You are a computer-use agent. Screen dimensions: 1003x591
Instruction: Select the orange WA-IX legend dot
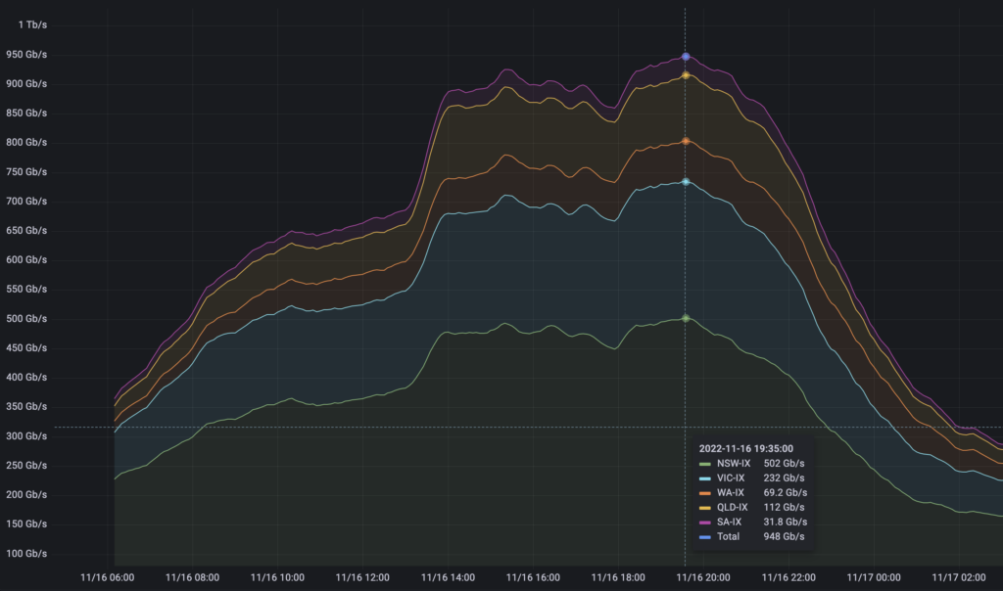[704, 492]
